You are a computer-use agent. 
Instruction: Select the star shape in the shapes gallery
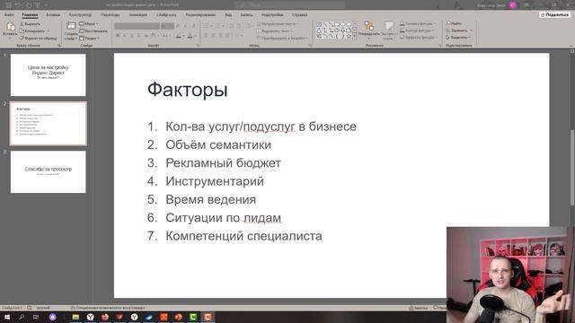pos(349,37)
